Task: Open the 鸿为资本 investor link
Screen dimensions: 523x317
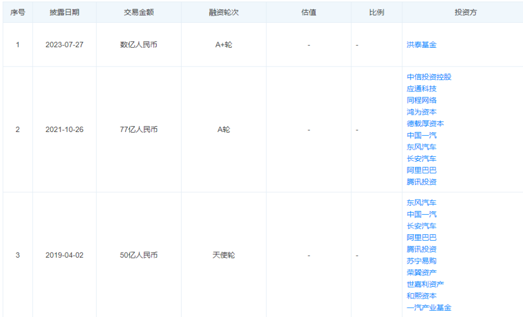Action: (422, 112)
